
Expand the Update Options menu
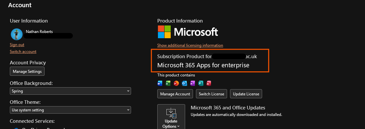[x=171, y=117]
